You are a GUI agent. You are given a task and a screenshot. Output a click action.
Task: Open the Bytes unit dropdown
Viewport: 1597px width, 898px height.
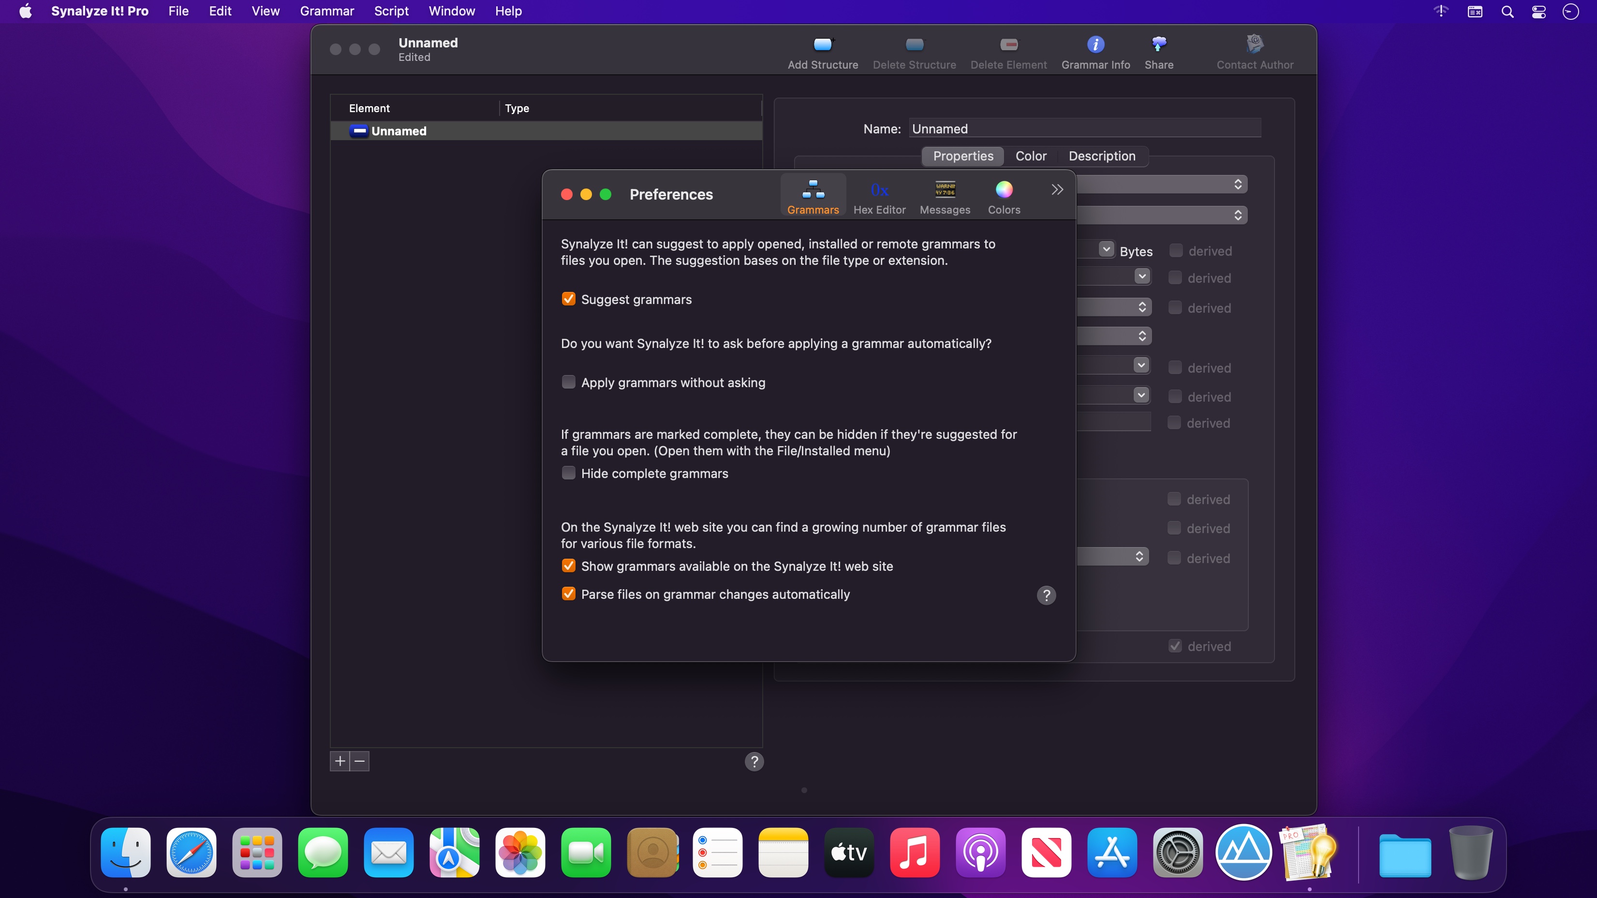(x=1107, y=249)
